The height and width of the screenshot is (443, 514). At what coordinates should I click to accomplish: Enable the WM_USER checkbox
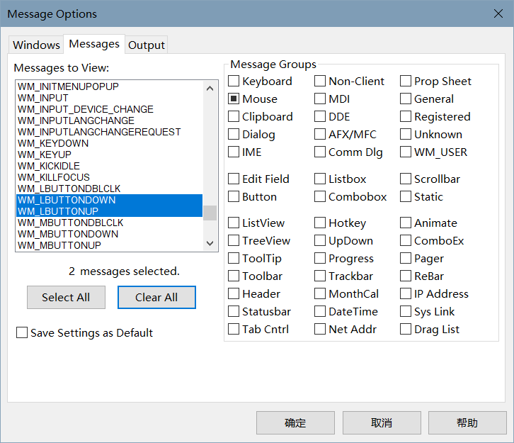[x=406, y=152]
